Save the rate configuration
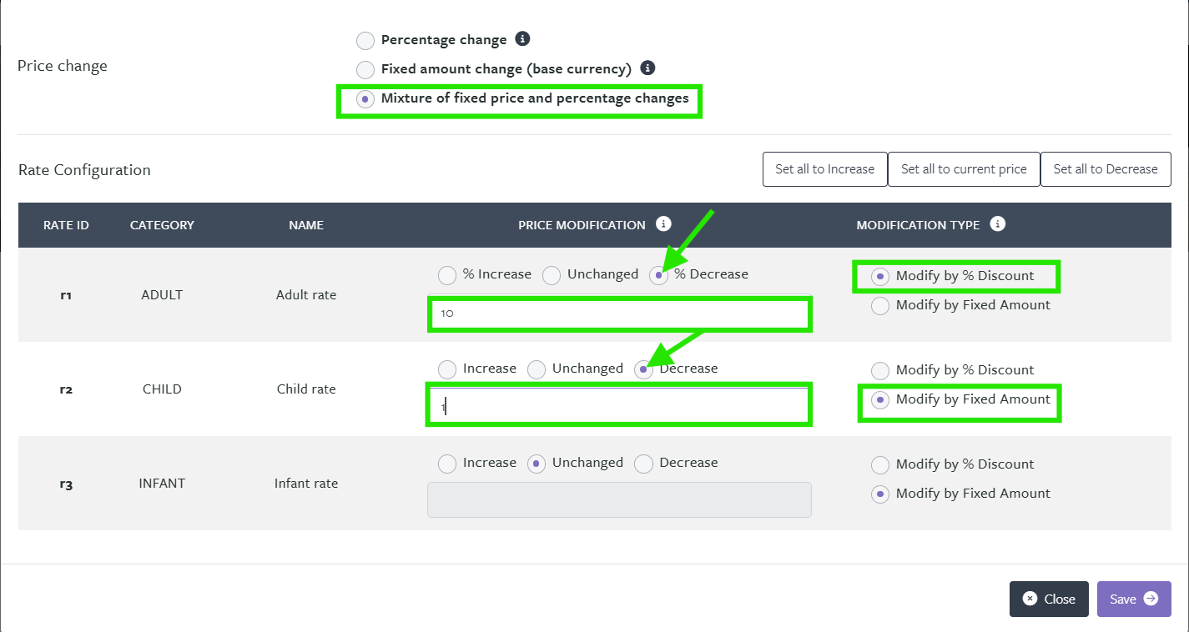The width and height of the screenshot is (1189, 632). coord(1134,599)
